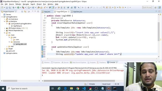
Task: Select AppTest.java in the project tree
Action: coord(17,26)
